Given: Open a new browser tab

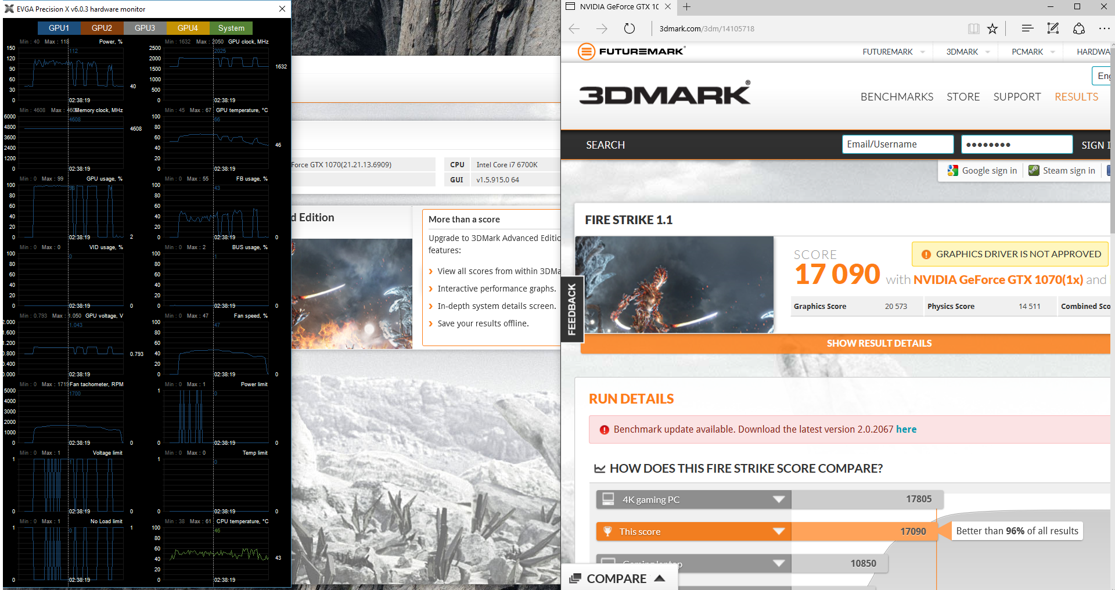Looking at the screenshot, I should click(687, 7).
